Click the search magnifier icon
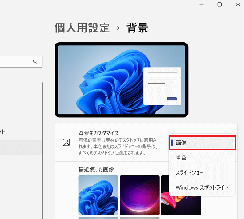 tap(35, 62)
